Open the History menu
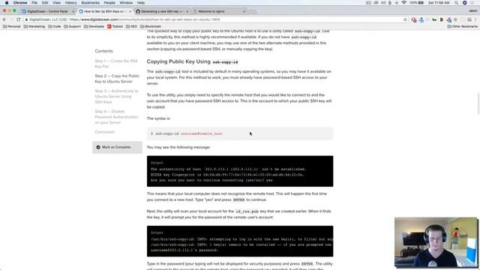 pyautogui.click(x=71, y=3)
